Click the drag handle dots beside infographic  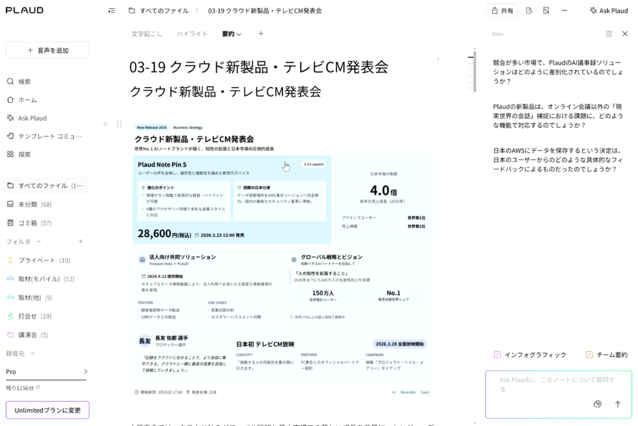[119, 124]
